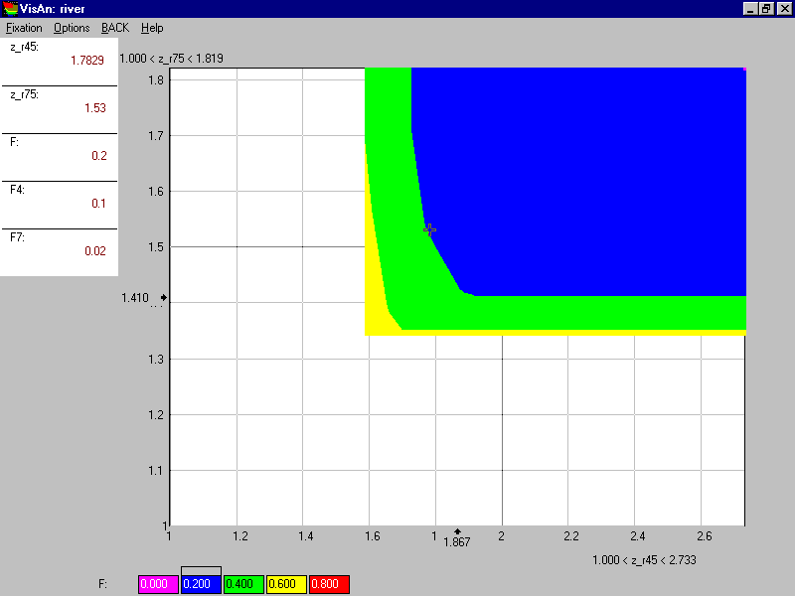This screenshot has width=795, height=596.
Task: Click the y-axis tick label 1.8
Action: coord(156,80)
